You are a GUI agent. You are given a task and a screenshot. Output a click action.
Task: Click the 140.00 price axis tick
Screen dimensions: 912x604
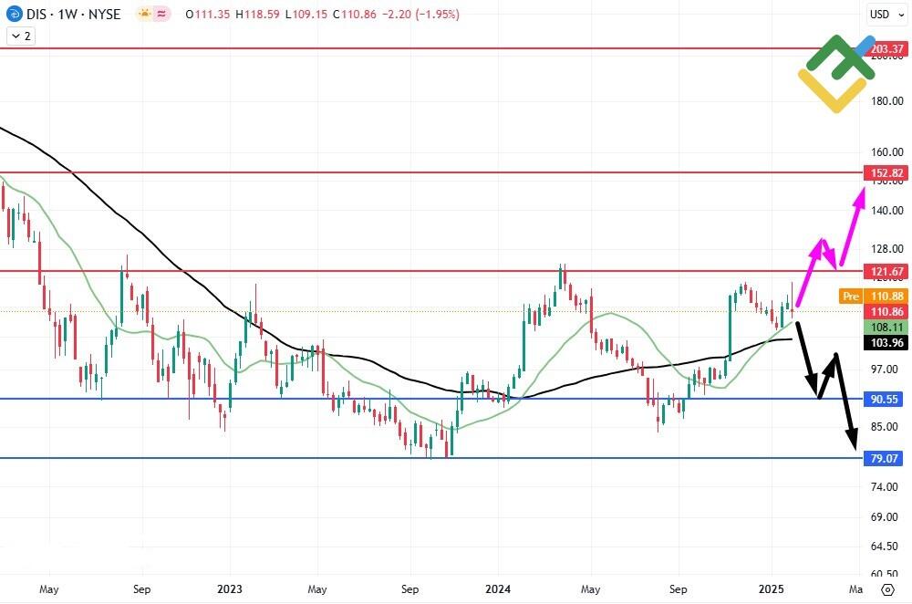point(887,211)
